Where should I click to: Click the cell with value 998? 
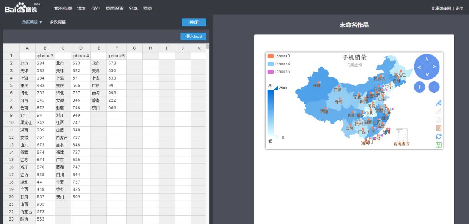117,93
